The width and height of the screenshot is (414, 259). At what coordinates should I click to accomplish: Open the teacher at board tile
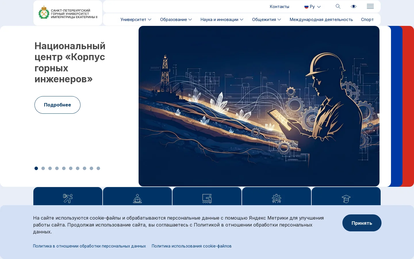[x=207, y=198]
